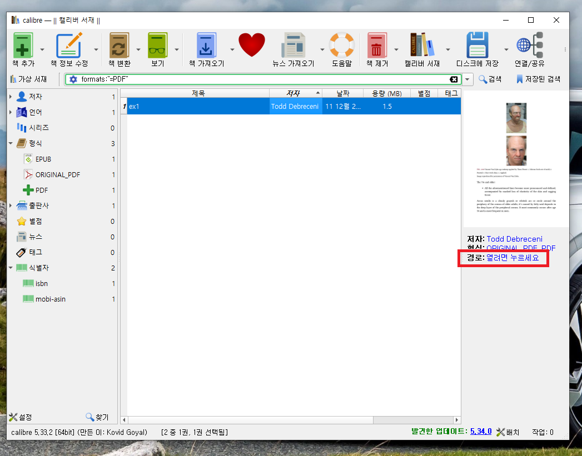Click the Todd Debreceni author link
The height and width of the screenshot is (456, 582).
point(514,239)
